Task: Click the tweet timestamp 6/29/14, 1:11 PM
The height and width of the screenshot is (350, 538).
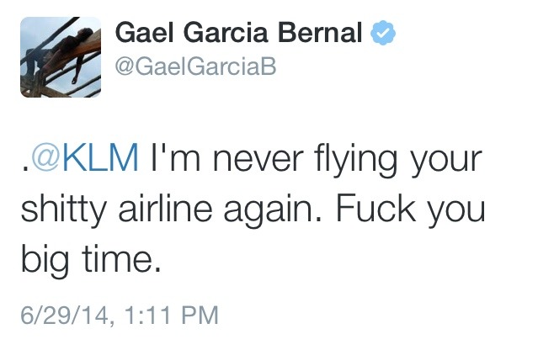Action: pos(119,315)
